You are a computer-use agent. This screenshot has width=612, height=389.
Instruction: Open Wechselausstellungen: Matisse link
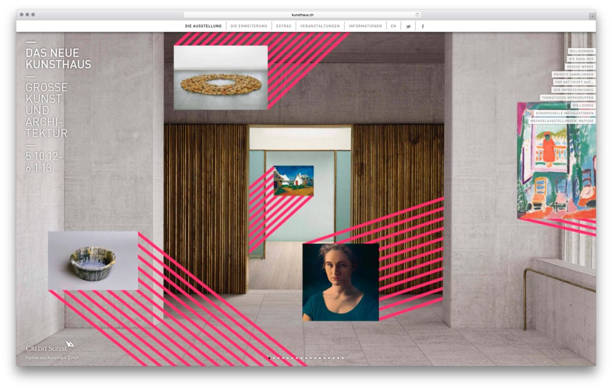pos(562,121)
